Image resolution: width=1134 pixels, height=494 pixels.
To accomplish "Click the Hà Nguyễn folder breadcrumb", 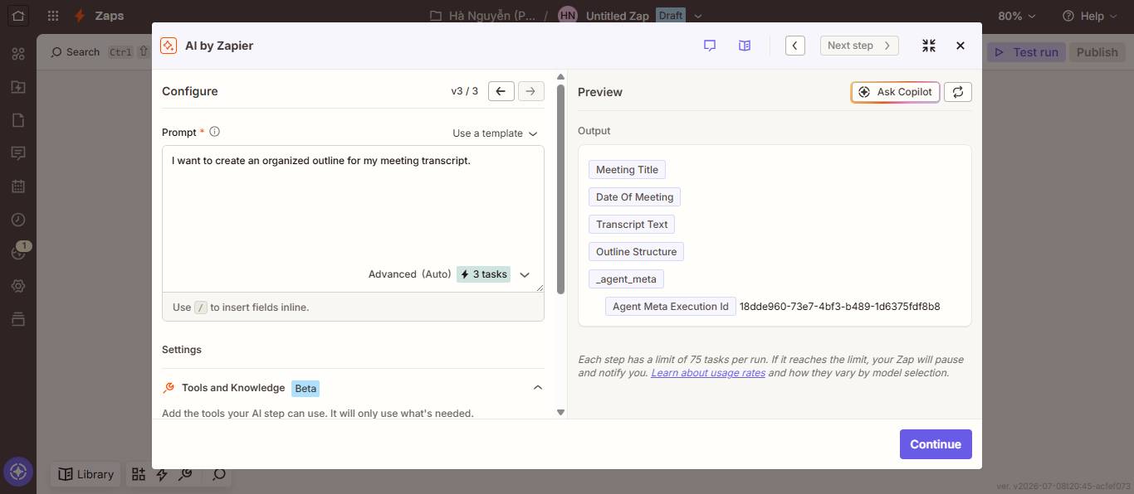I will 483,16.
